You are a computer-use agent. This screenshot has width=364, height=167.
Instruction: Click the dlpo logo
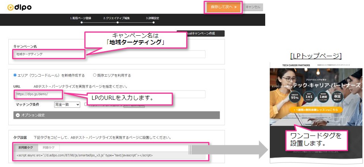coord(19,8)
